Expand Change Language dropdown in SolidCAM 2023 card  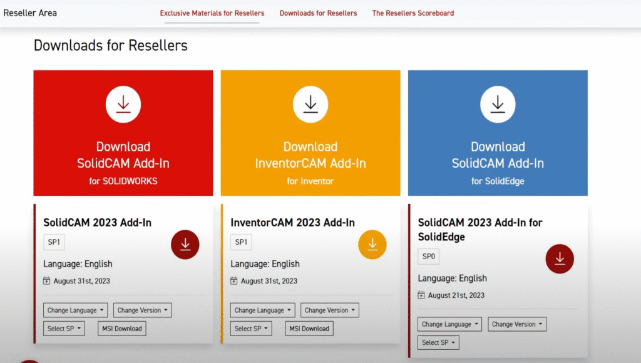[x=76, y=310]
